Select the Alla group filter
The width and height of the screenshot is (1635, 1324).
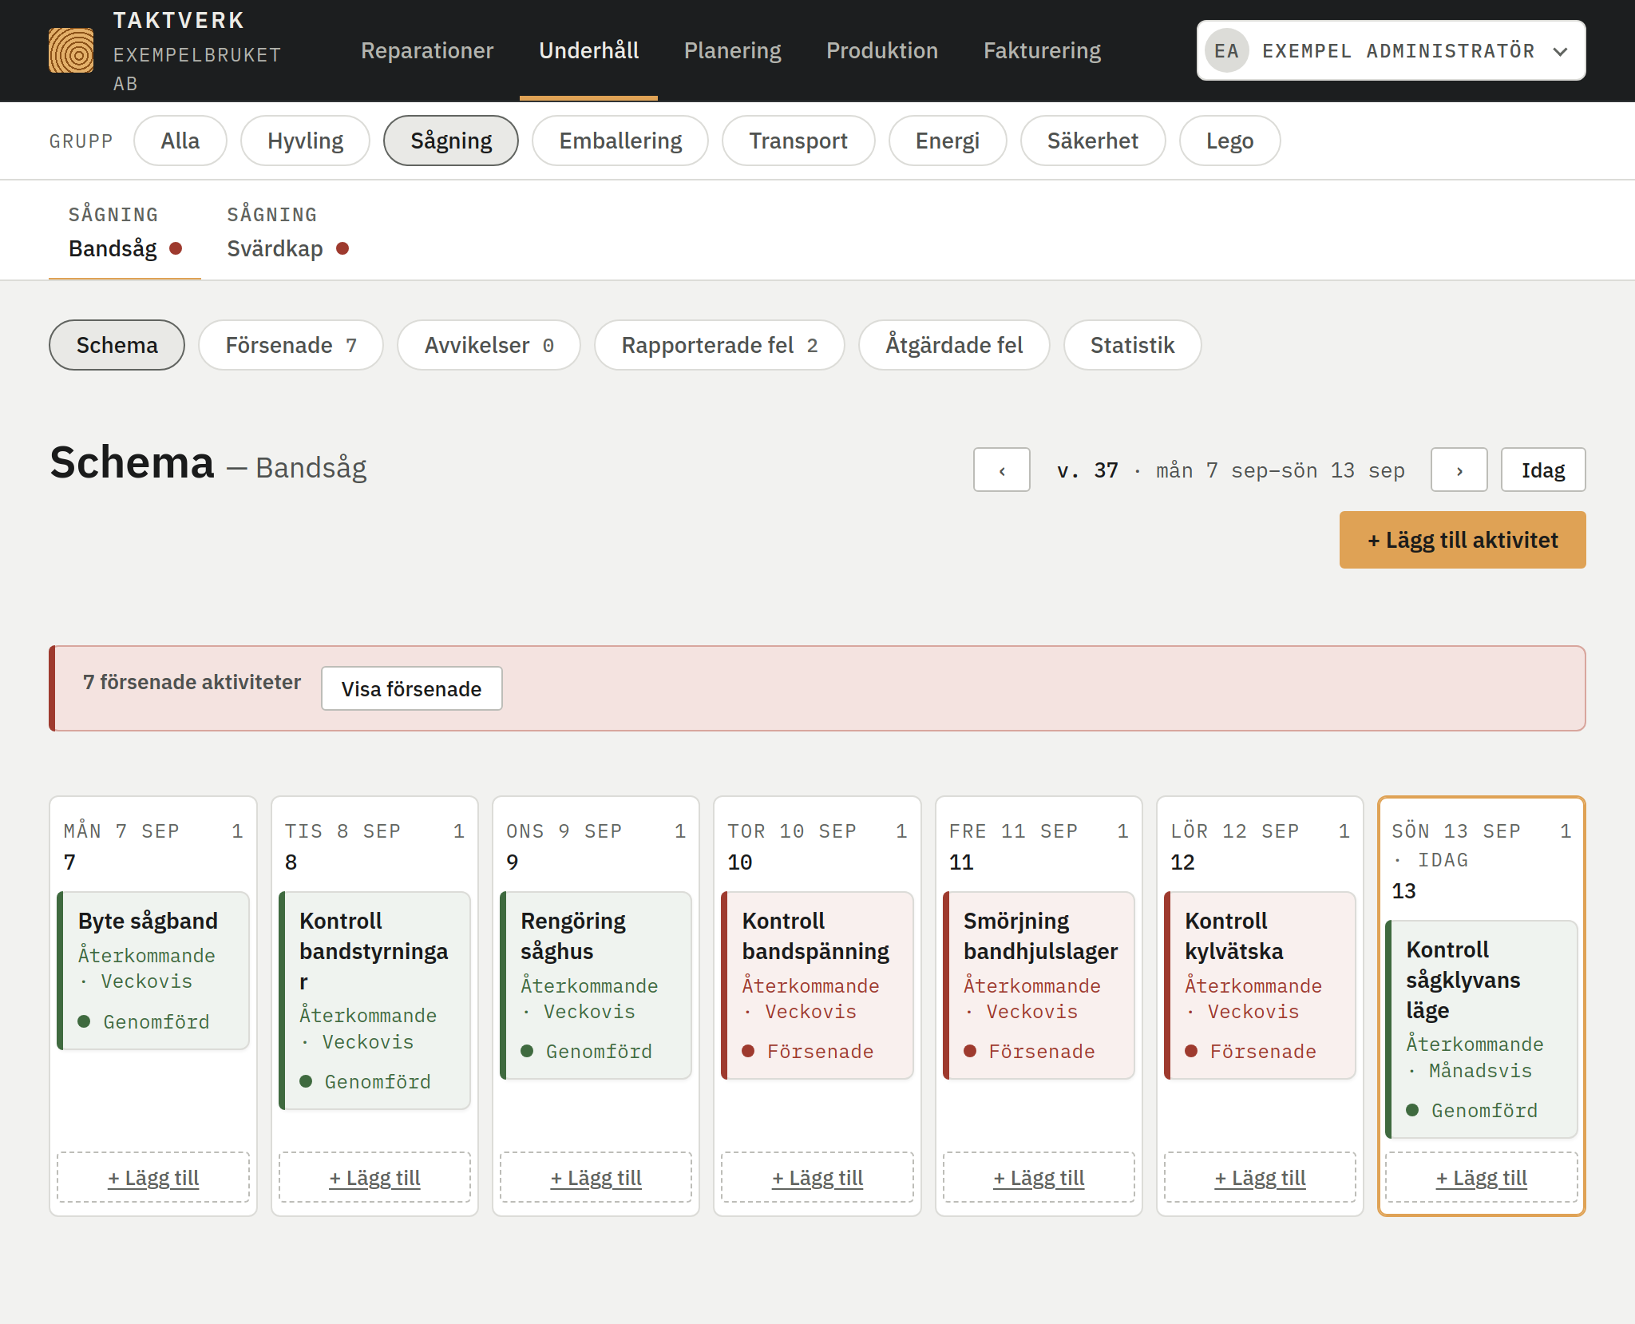pyautogui.click(x=180, y=141)
